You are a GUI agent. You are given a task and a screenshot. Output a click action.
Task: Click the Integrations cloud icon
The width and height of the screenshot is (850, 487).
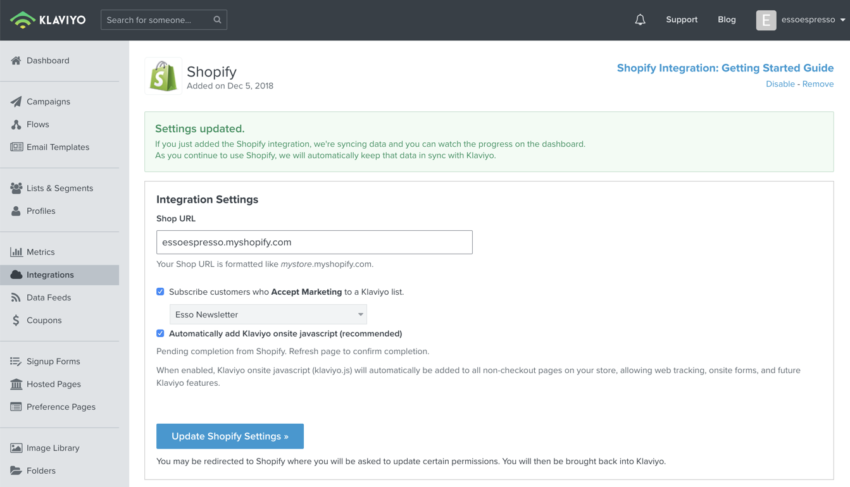[x=16, y=275]
